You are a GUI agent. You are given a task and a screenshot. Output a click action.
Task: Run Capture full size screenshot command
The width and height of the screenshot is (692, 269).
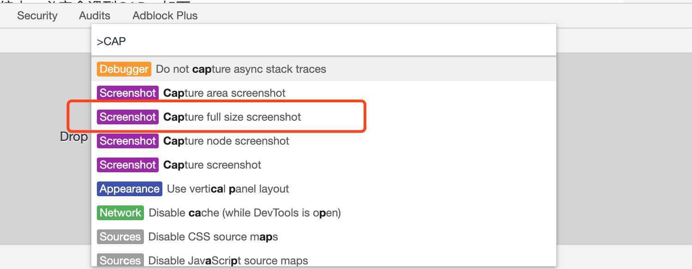232,117
